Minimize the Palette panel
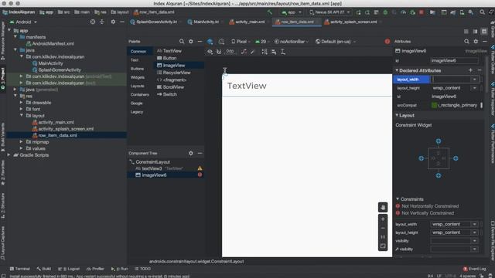Viewport: 495px width, 278px height. [x=200, y=41]
